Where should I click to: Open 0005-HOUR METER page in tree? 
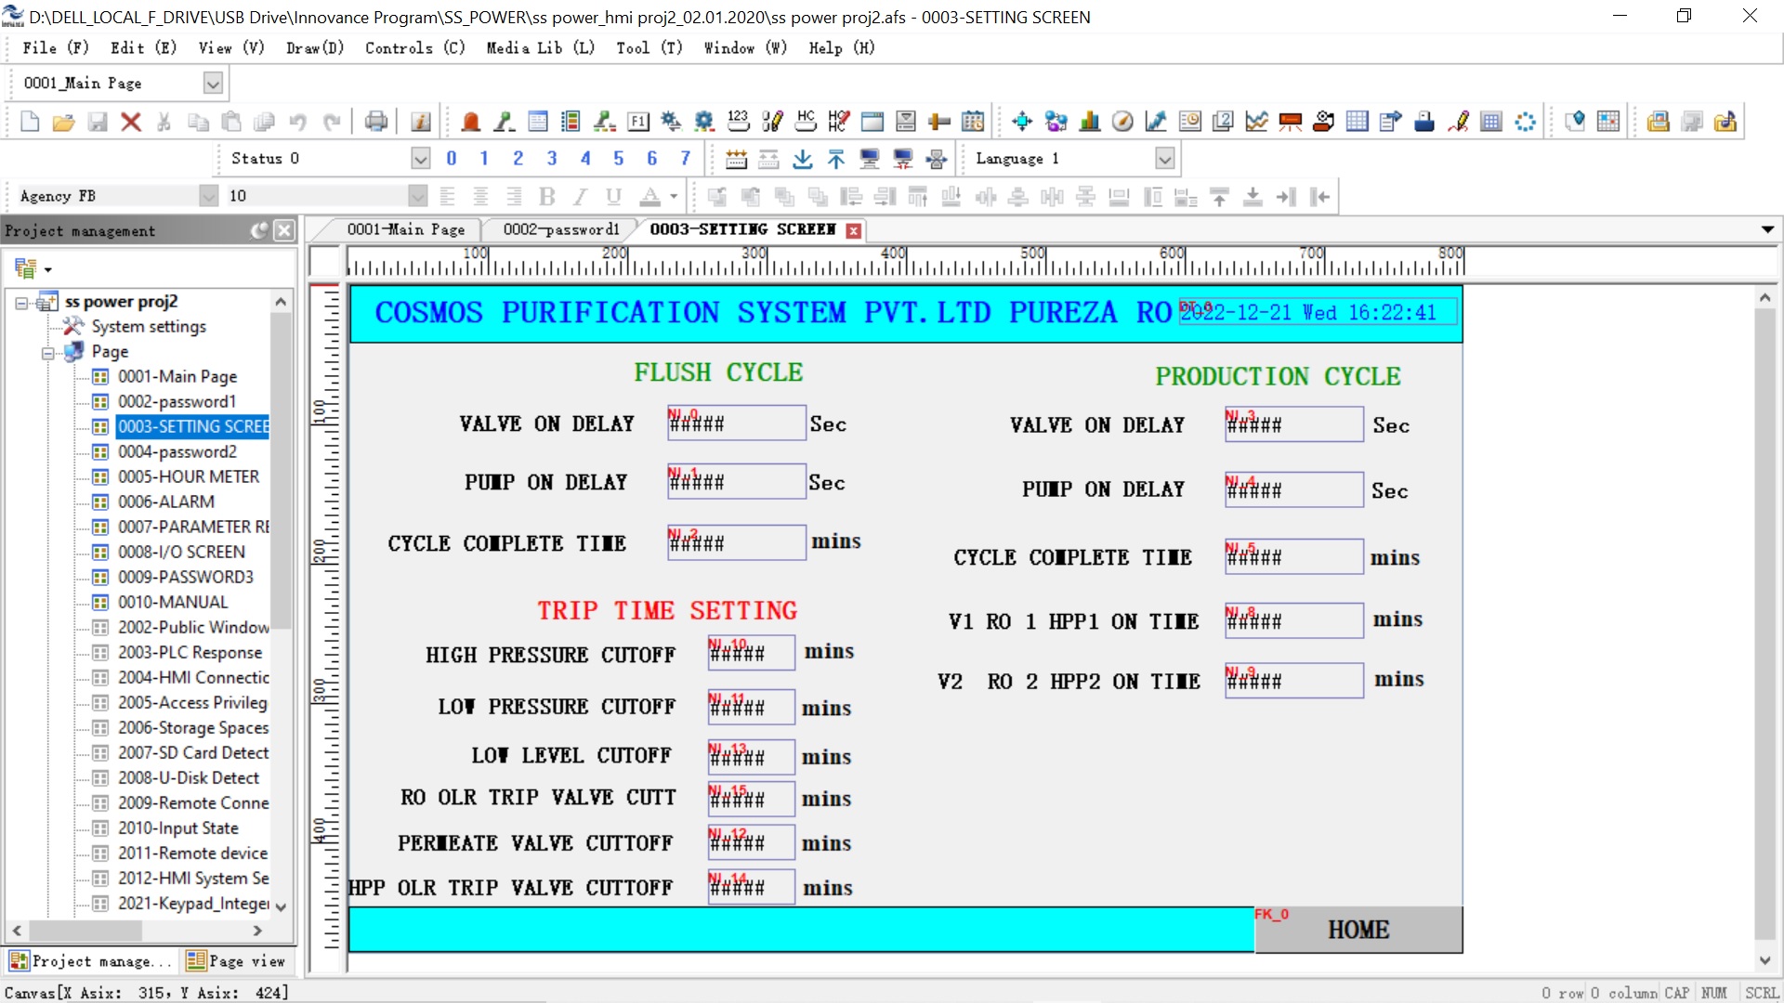(x=189, y=476)
